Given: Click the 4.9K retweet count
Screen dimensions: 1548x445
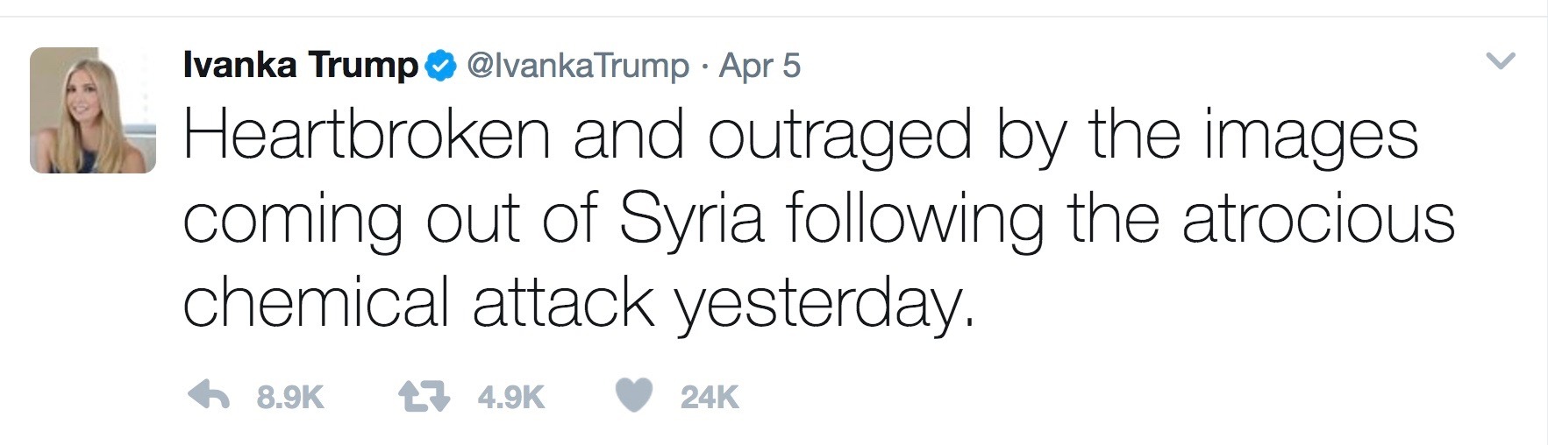Looking at the screenshot, I should (510, 398).
